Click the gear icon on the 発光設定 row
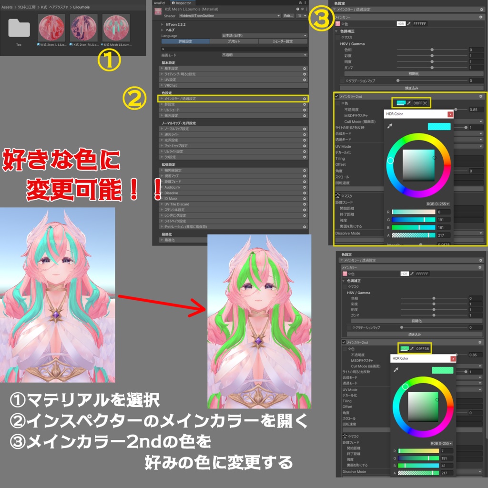Screen dimensions: 488x488 pos(305,115)
